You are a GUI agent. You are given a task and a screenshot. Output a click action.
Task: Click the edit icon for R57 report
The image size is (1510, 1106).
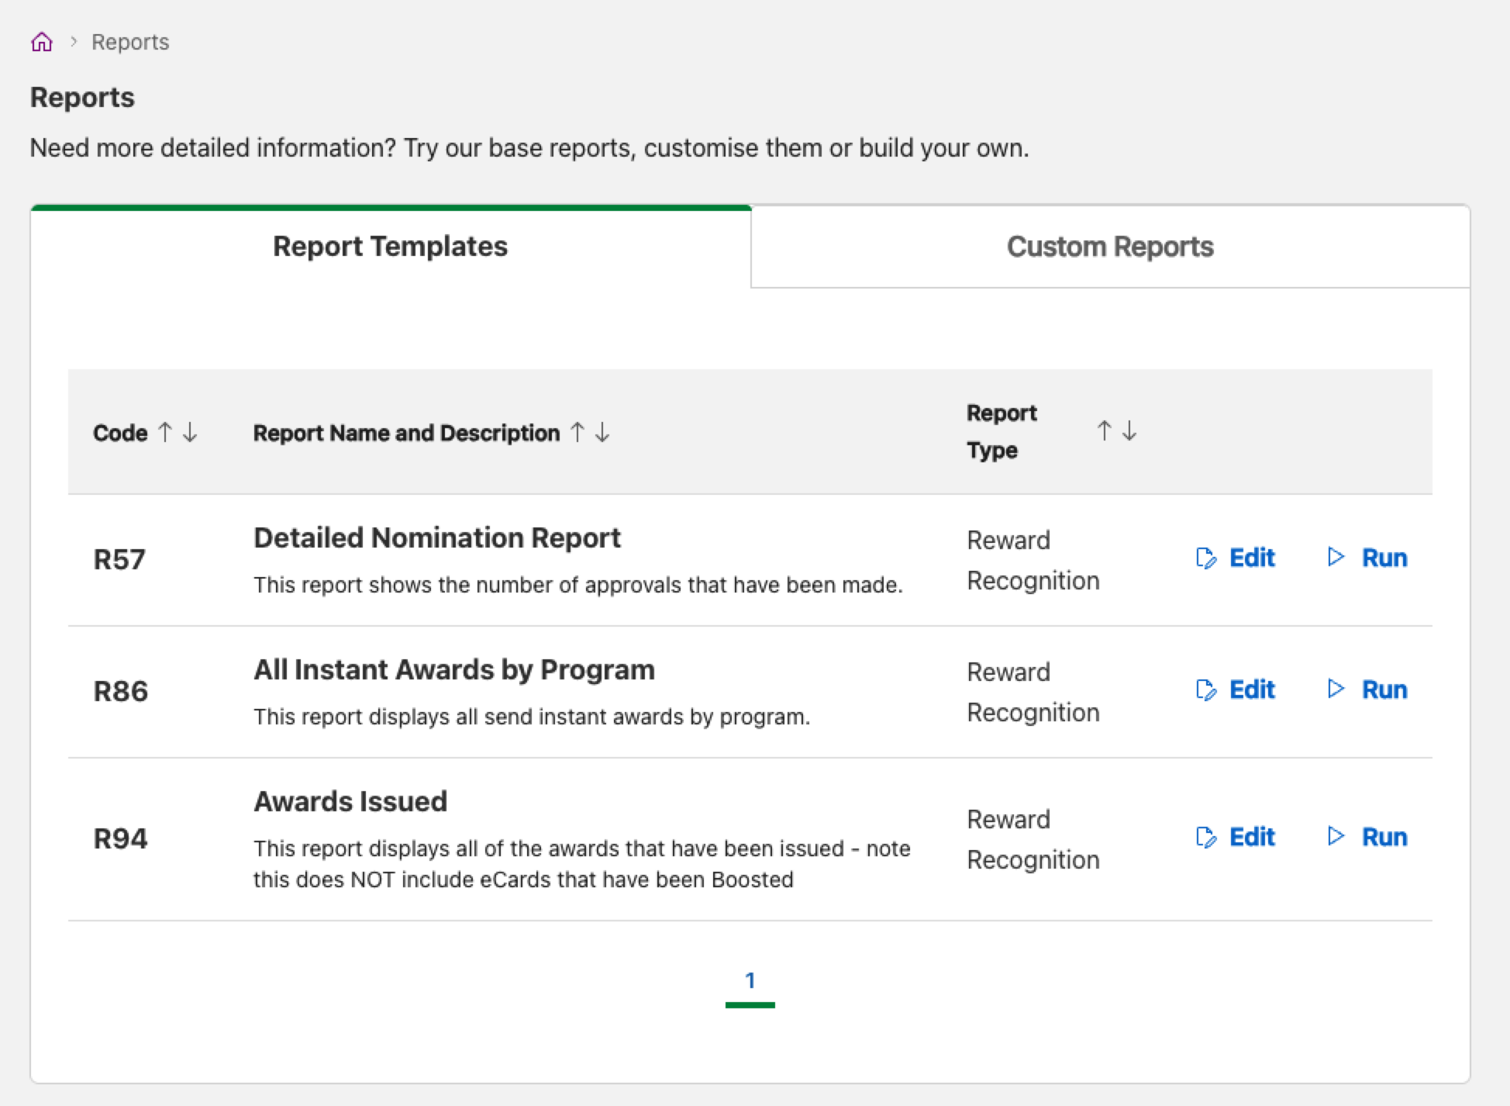pyautogui.click(x=1206, y=558)
